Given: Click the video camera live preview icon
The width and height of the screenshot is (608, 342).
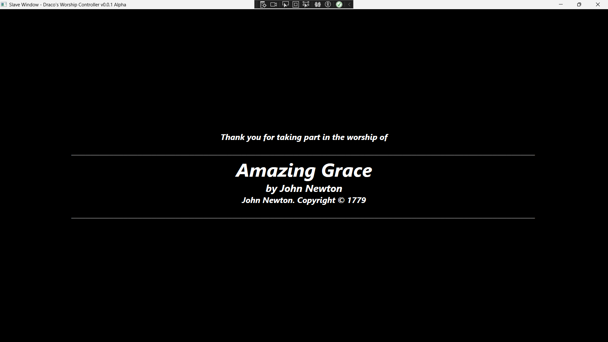Looking at the screenshot, I should (x=274, y=4).
